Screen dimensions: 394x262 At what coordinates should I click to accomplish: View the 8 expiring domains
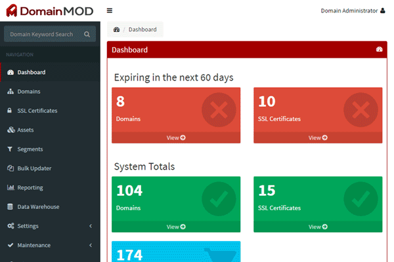click(176, 138)
